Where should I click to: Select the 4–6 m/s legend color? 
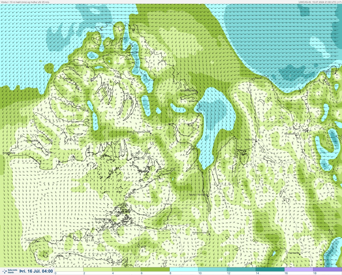(x=126, y=269)
